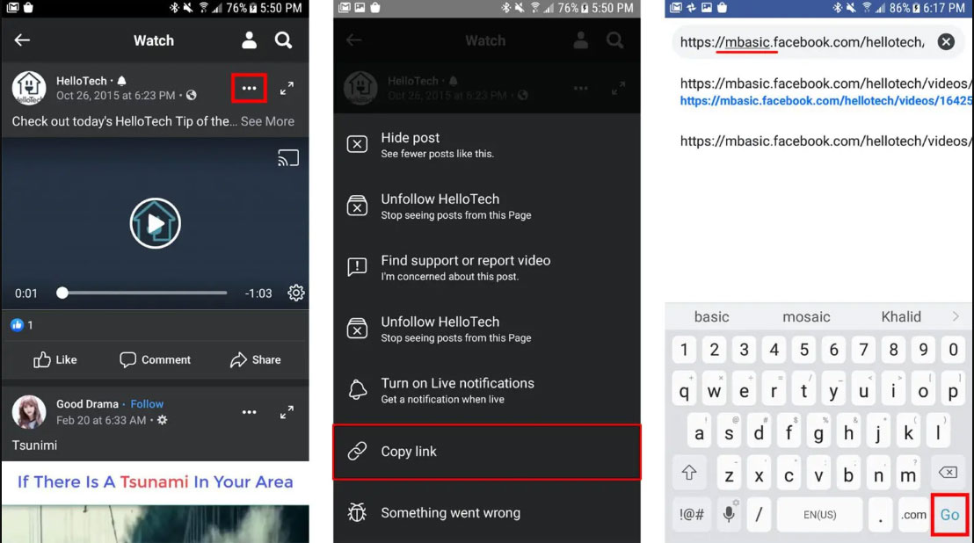Tap the cast to screen icon on video
Screen dimensions: 974x543
pyautogui.click(x=288, y=157)
